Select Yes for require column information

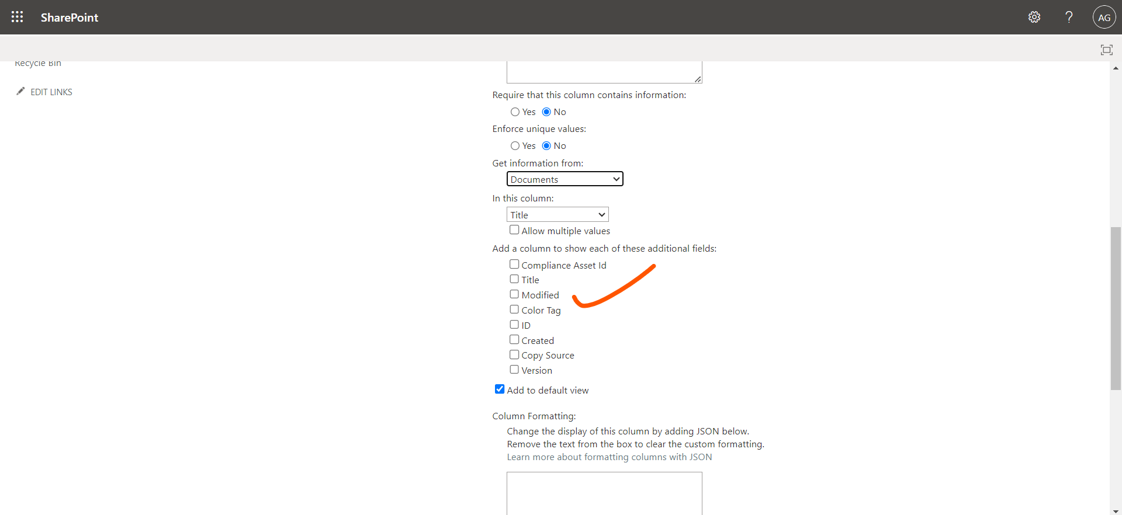click(515, 112)
